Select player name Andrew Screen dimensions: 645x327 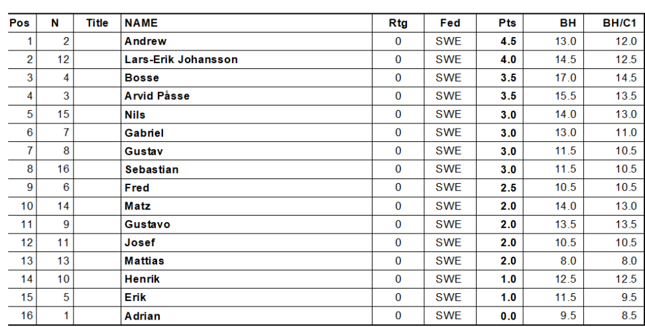tap(145, 41)
